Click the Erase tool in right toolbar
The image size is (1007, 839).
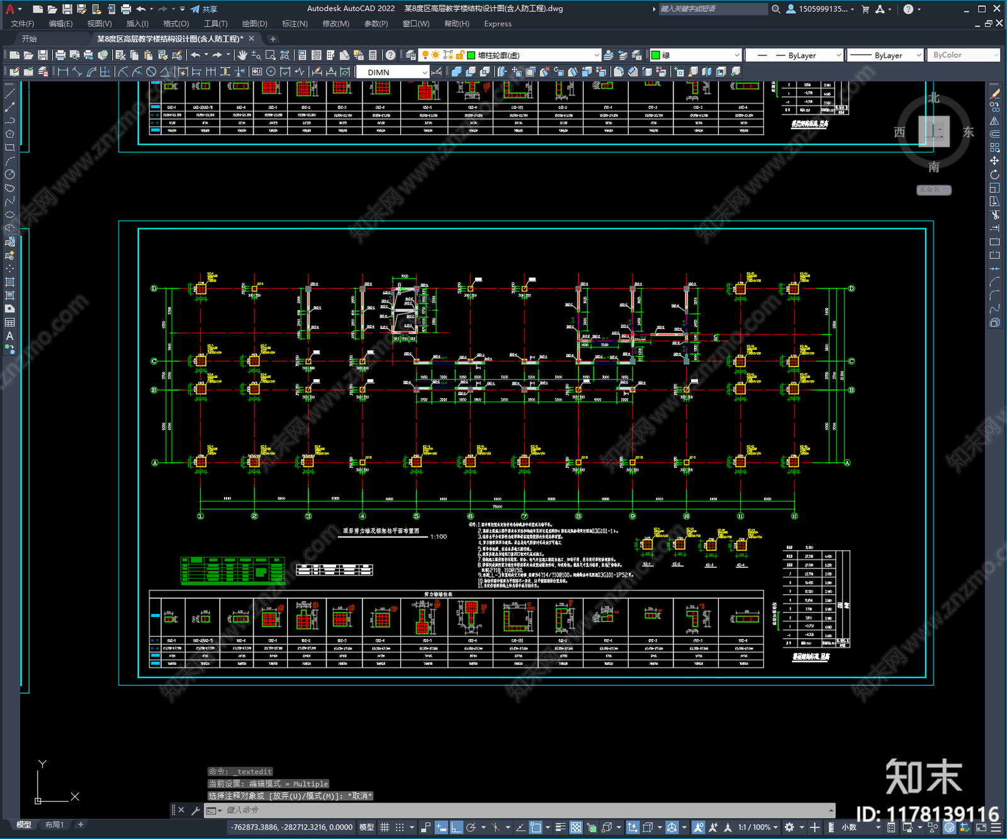tap(995, 93)
